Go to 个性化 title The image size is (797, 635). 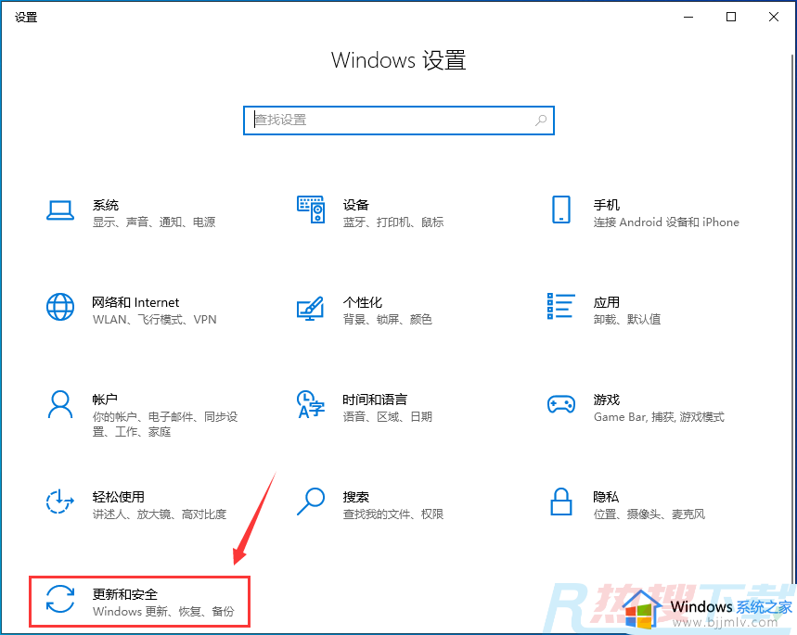tap(363, 303)
